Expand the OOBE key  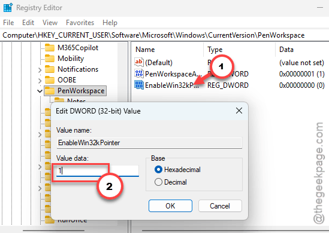tap(40, 81)
